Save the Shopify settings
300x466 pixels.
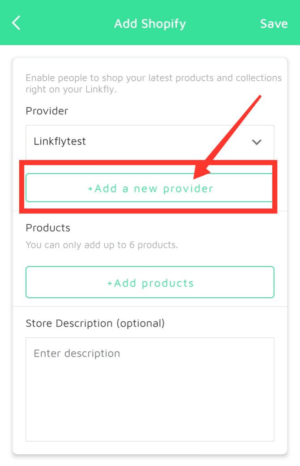(274, 23)
